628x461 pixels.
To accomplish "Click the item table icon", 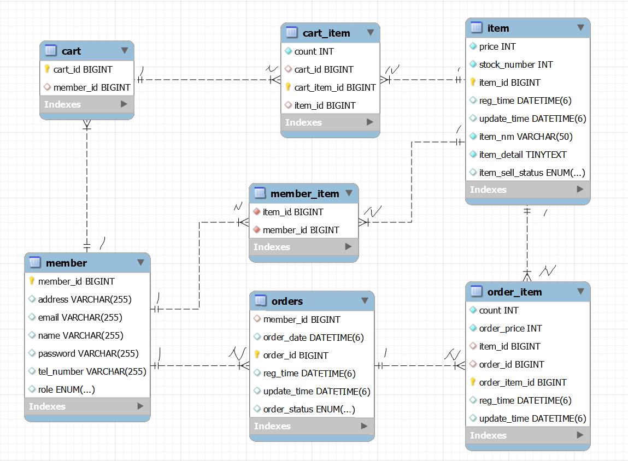I will coord(476,28).
